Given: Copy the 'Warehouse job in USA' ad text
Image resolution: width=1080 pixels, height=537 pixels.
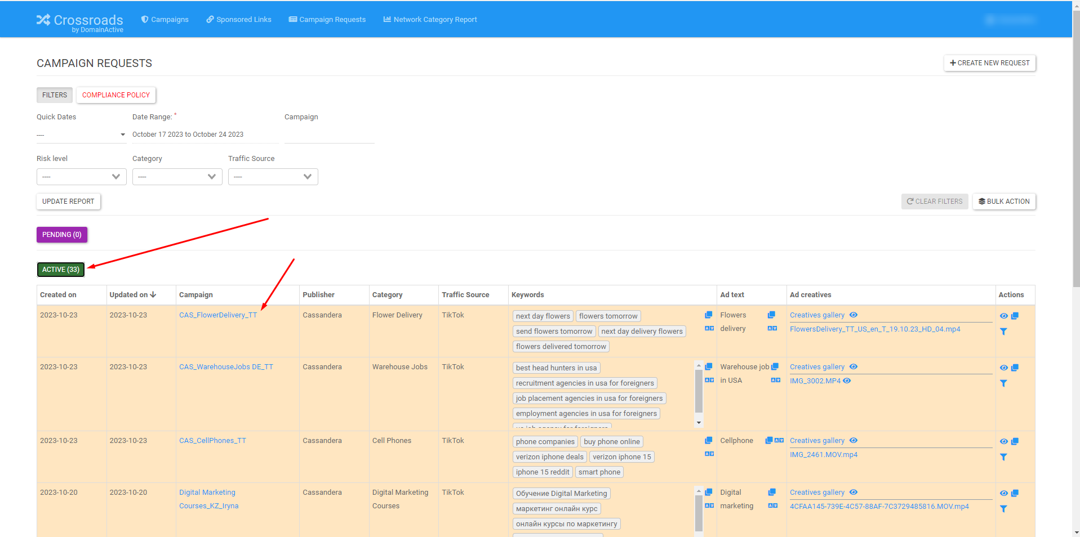Looking at the screenshot, I should click(x=775, y=366).
